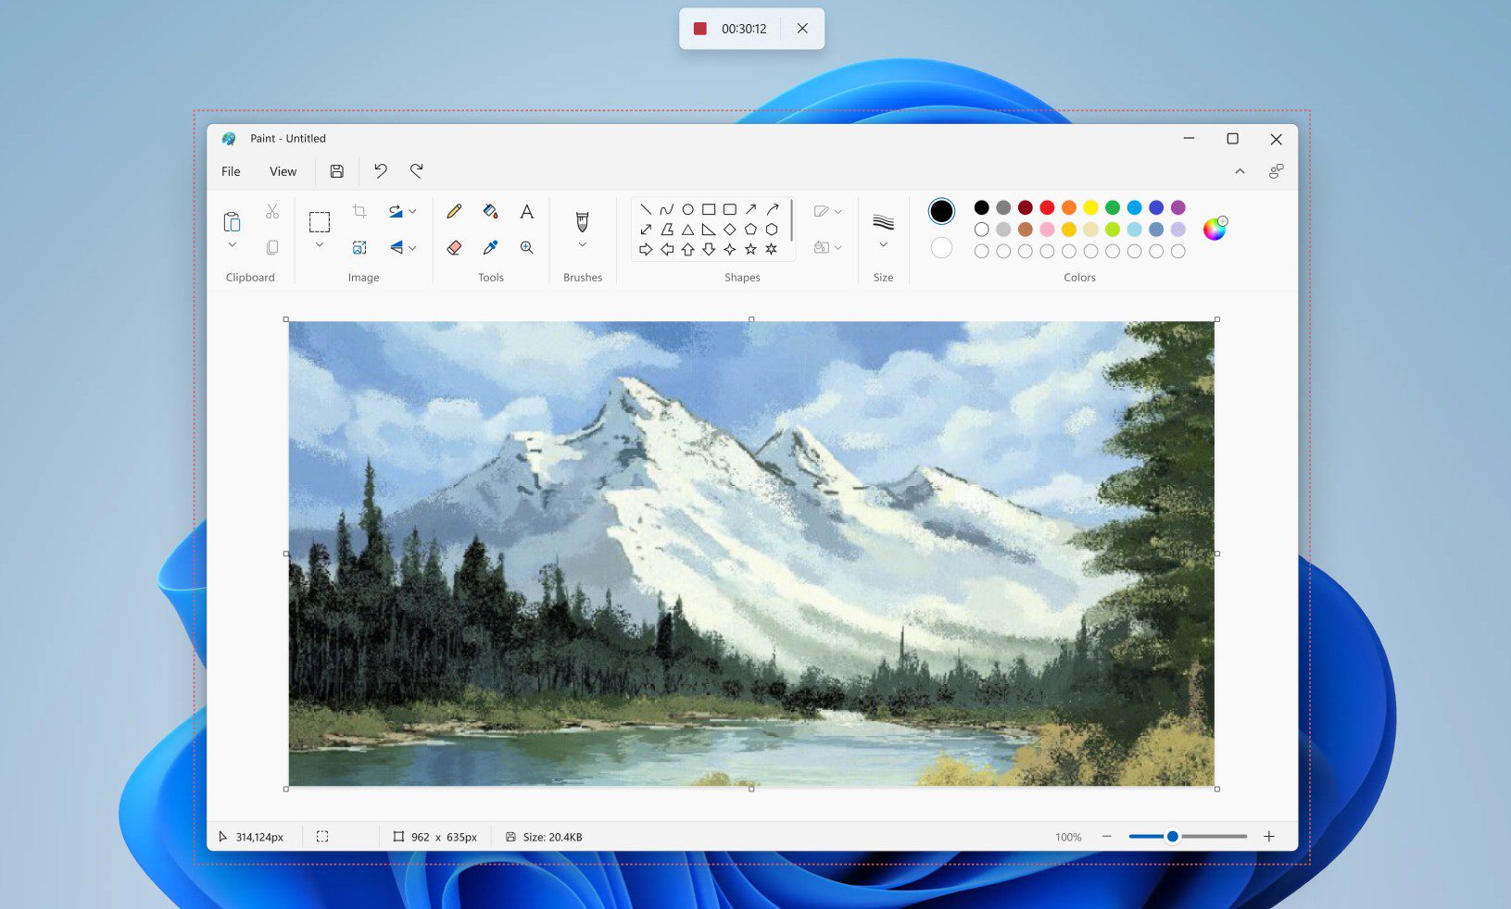Viewport: 1511px width, 909px height.
Task: Select the Pencil tool
Action: click(453, 211)
